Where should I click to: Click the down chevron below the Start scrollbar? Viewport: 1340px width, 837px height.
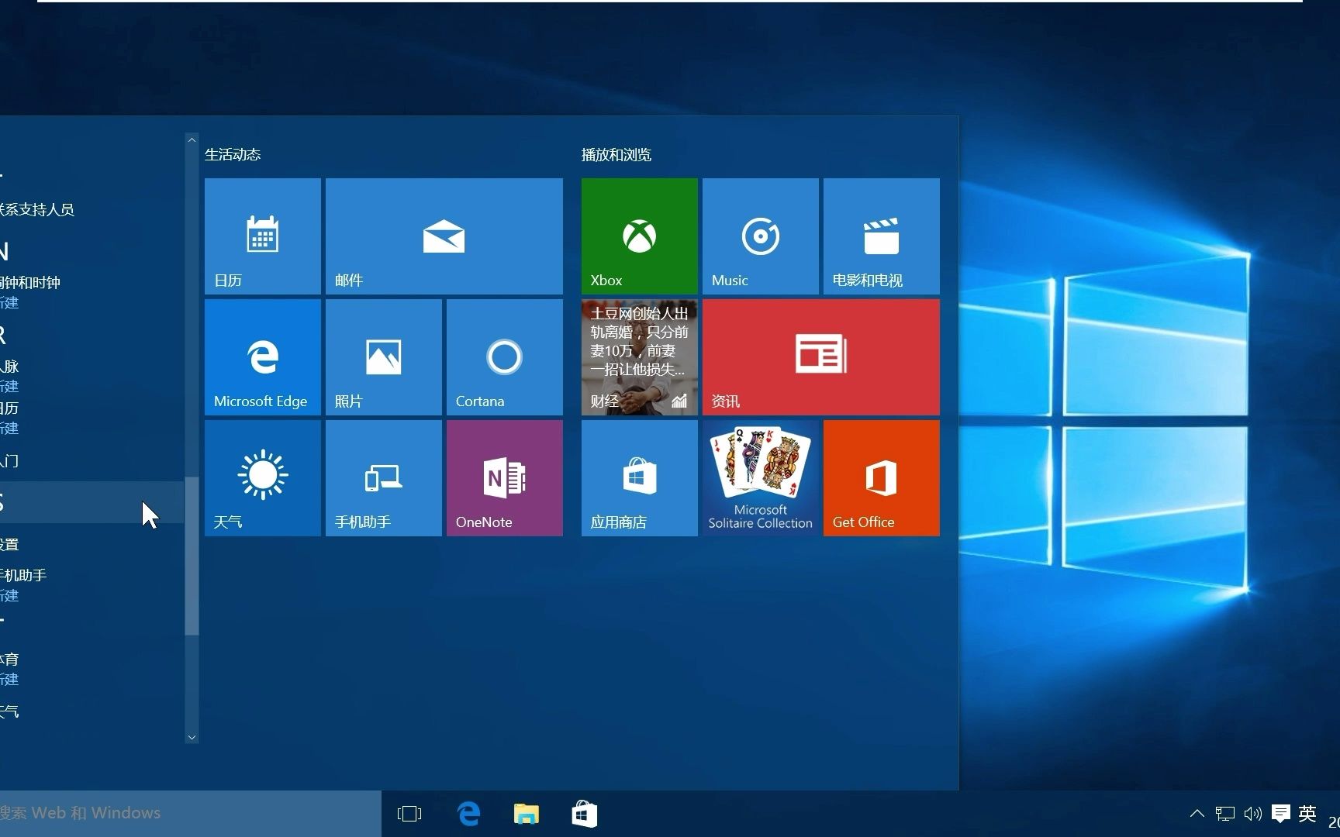click(192, 737)
